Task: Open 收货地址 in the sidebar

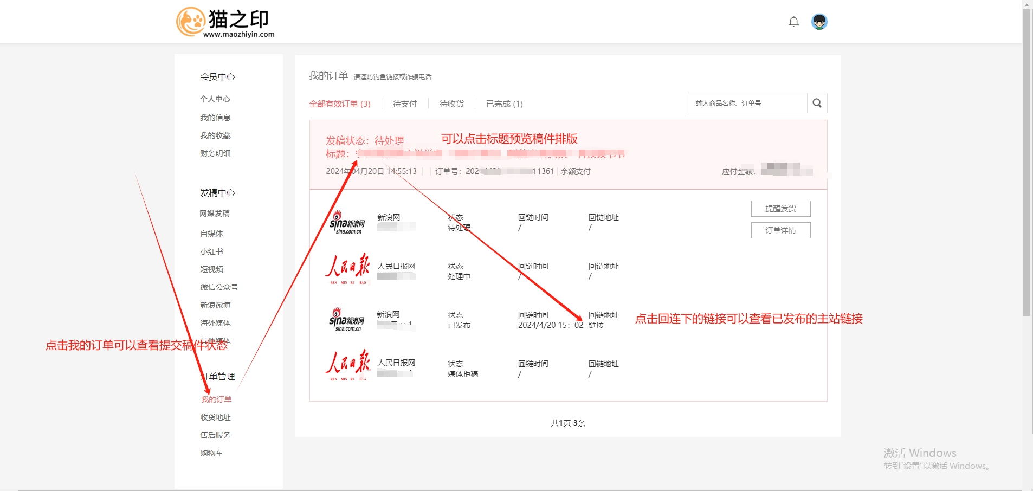Action: pos(215,417)
